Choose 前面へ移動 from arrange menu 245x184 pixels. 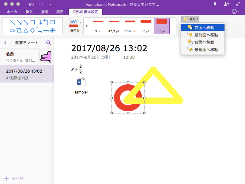click(x=203, y=28)
